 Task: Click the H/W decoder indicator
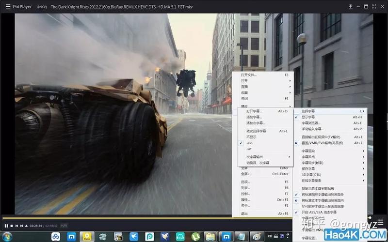pyautogui.click(x=64, y=226)
